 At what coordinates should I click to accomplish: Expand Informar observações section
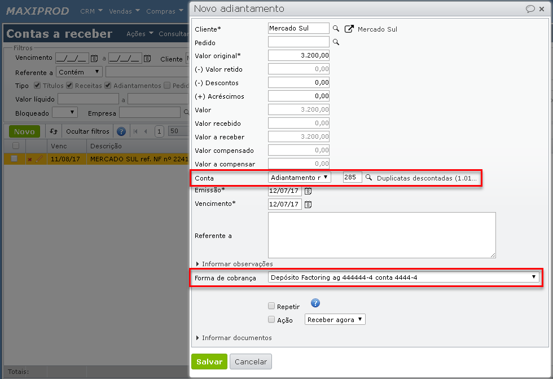pos(235,264)
